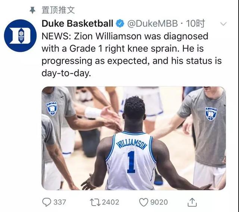Click the number 1 on the jersey photo

coord(131,162)
